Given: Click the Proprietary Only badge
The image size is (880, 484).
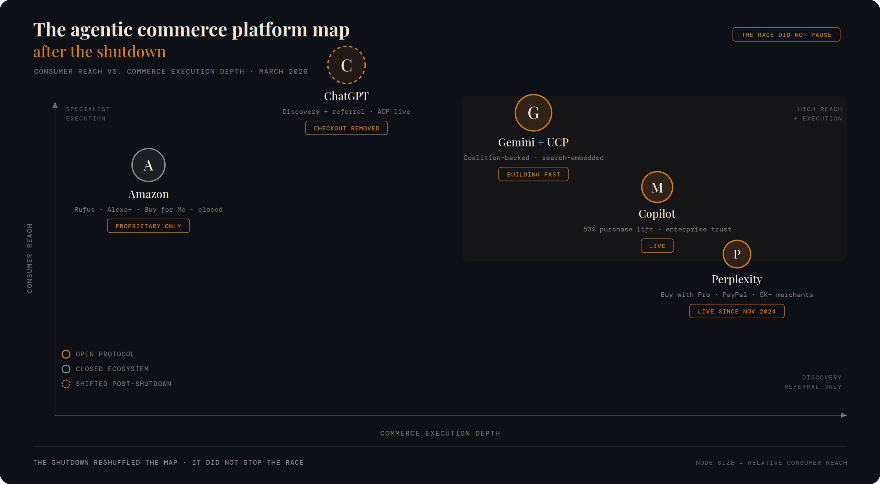Looking at the screenshot, I should tap(148, 226).
